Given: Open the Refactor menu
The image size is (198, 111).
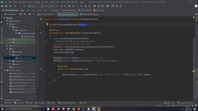Looking at the screenshot, I should pos(45,2).
